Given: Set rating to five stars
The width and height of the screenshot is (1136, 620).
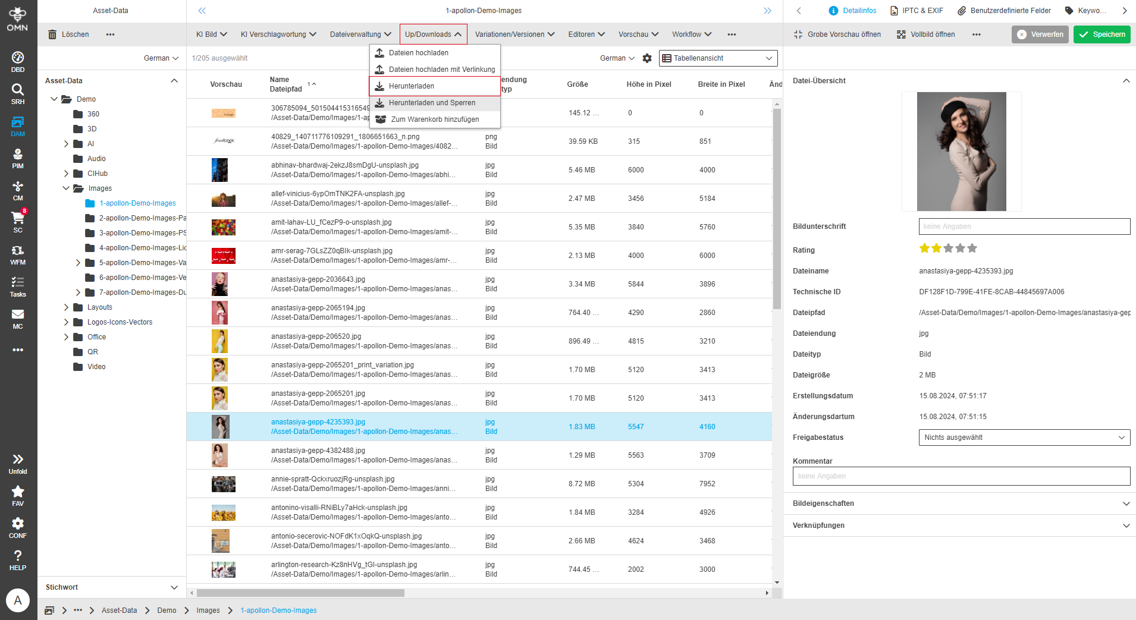Looking at the screenshot, I should 972,248.
